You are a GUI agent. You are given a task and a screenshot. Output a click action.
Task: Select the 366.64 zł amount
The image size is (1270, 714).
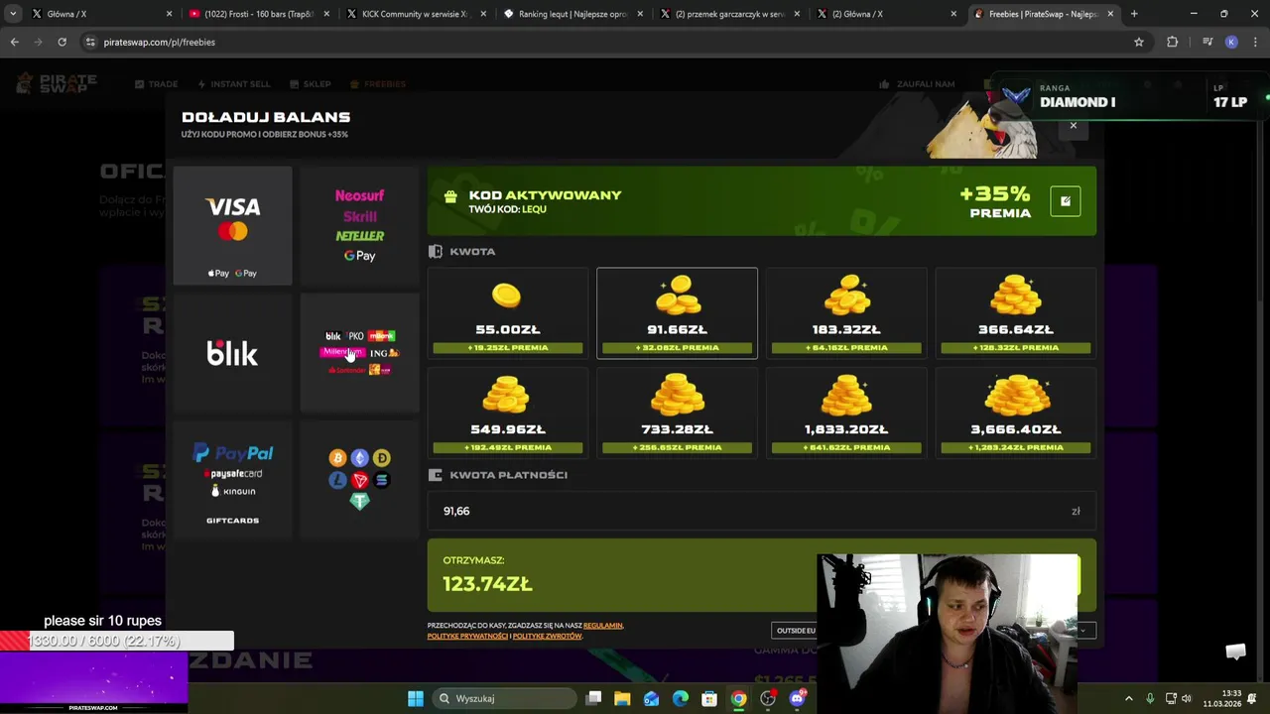1015,313
